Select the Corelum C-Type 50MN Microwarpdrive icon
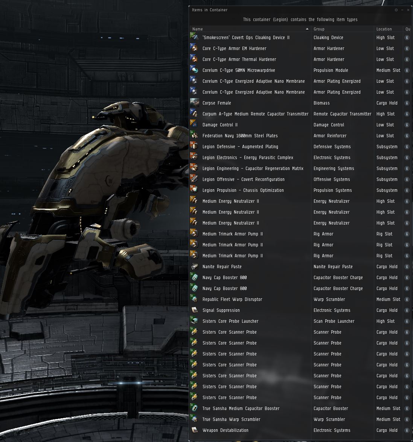 click(x=194, y=70)
